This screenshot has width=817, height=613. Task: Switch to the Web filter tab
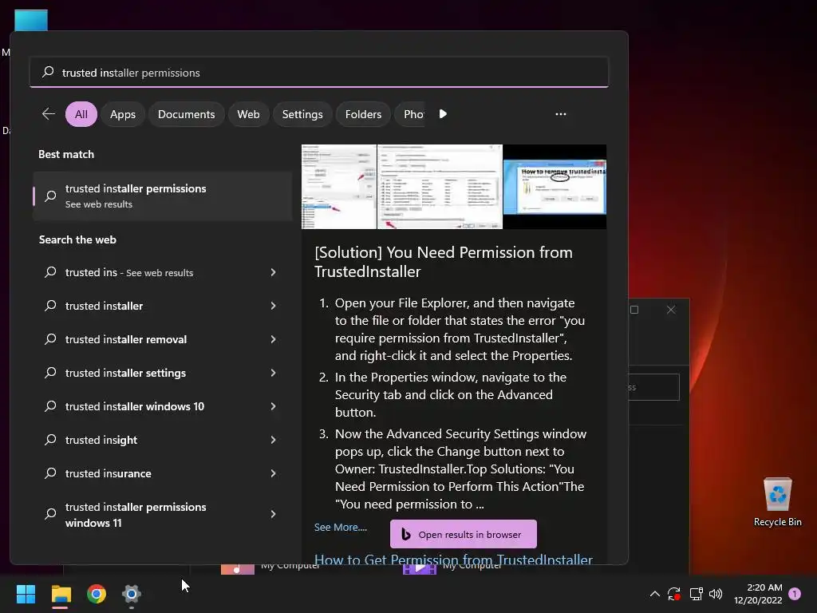pos(249,114)
